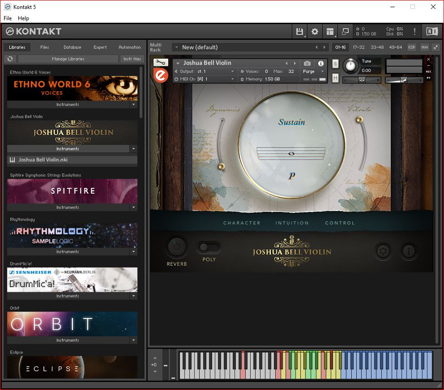Open the save/load files menu
Screen dimensions: 444x390
(299, 32)
